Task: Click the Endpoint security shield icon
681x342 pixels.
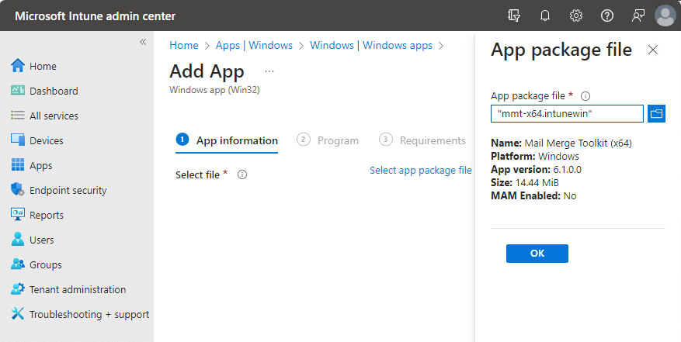Action: click(x=18, y=190)
